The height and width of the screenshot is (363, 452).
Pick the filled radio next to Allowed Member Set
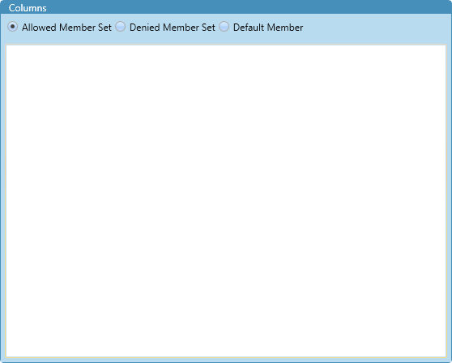(x=13, y=27)
